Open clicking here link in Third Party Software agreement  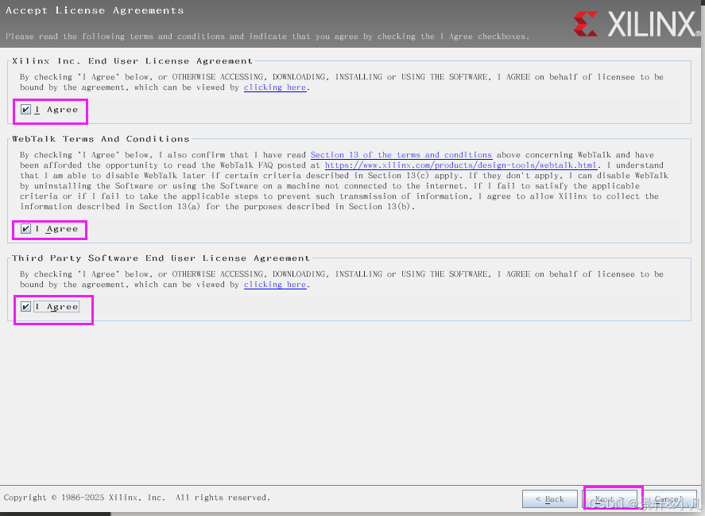point(275,285)
